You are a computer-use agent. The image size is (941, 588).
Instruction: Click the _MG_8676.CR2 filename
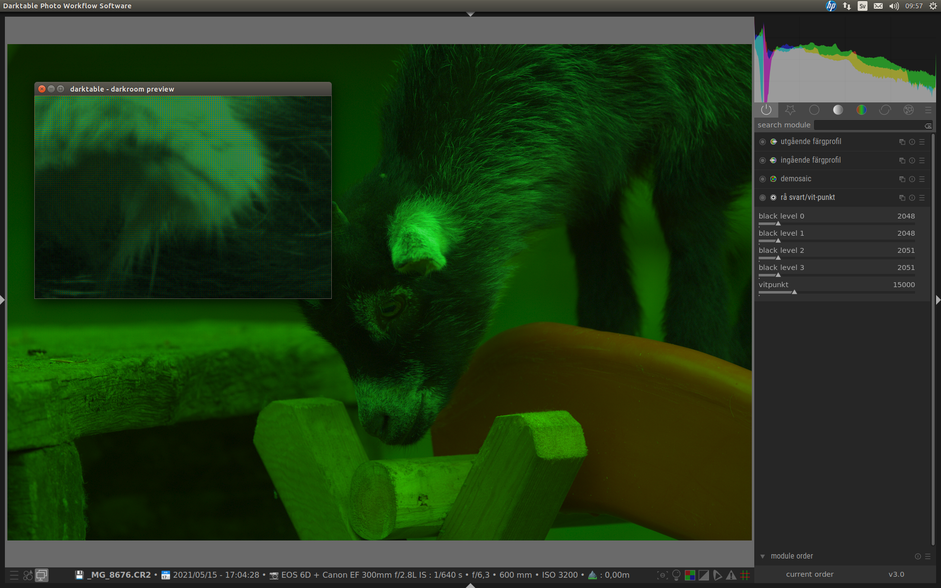119,575
